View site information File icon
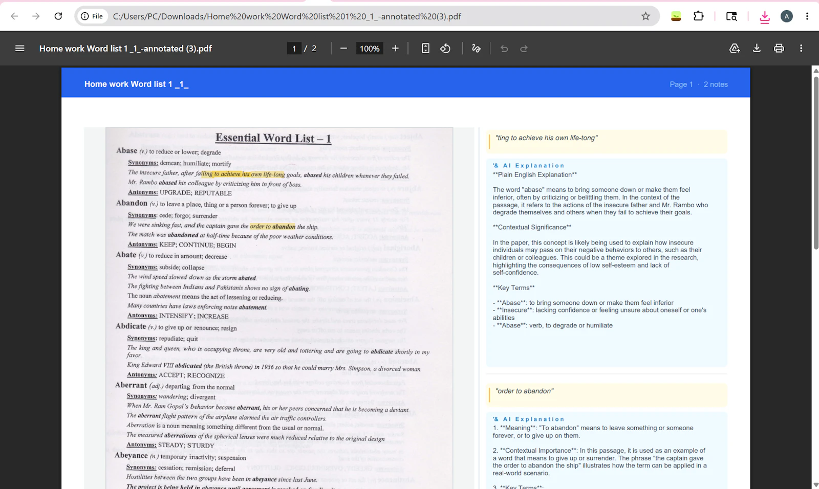This screenshot has width=819, height=489. [92, 16]
